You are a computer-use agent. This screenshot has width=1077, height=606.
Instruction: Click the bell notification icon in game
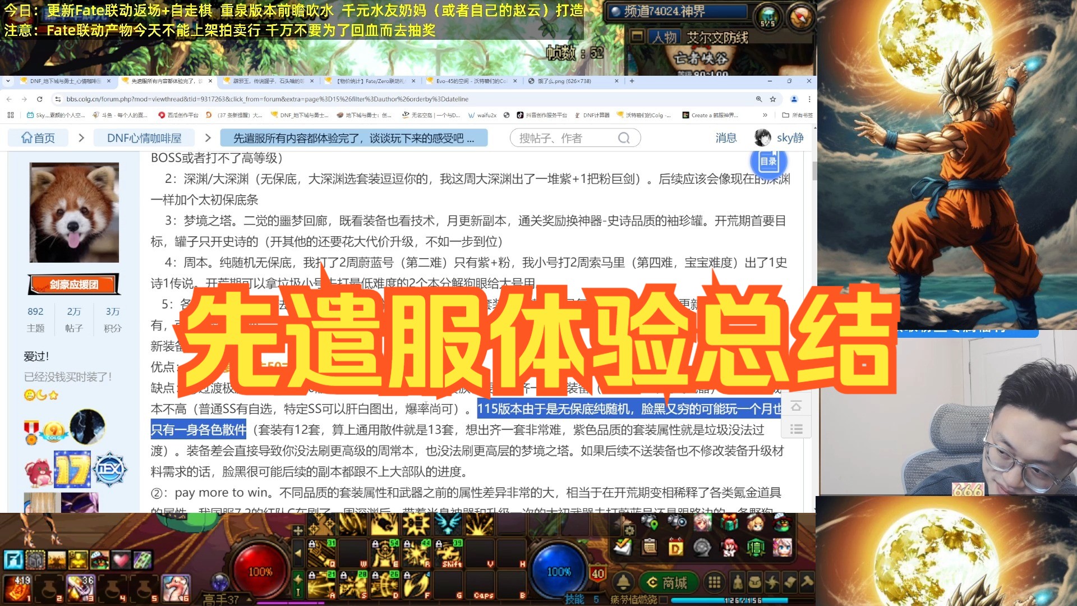click(x=623, y=582)
